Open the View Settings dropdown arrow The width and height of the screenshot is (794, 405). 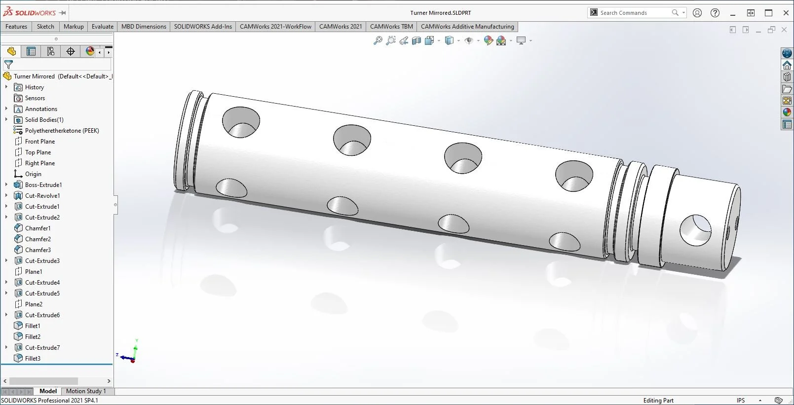(x=530, y=40)
